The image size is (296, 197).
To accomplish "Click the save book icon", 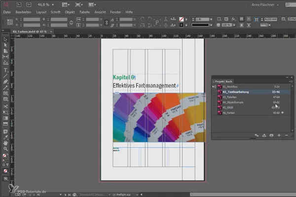I will [x=264, y=135].
